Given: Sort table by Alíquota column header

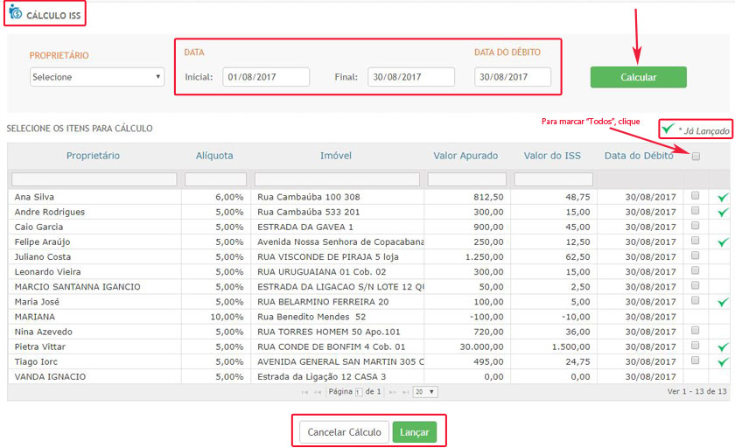Looking at the screenshot, I should (x=214, y=156).
